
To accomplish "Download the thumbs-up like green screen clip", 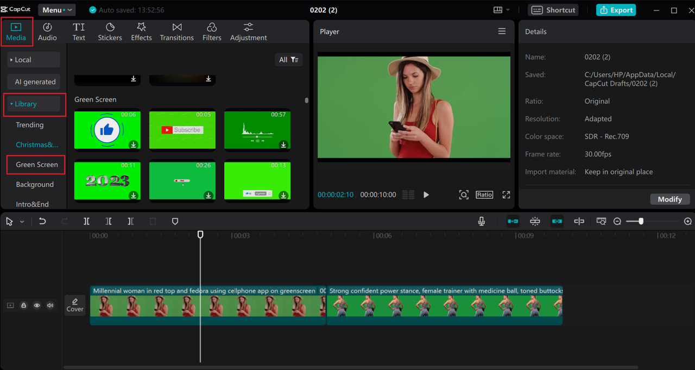I will click(x=134, y=145).
